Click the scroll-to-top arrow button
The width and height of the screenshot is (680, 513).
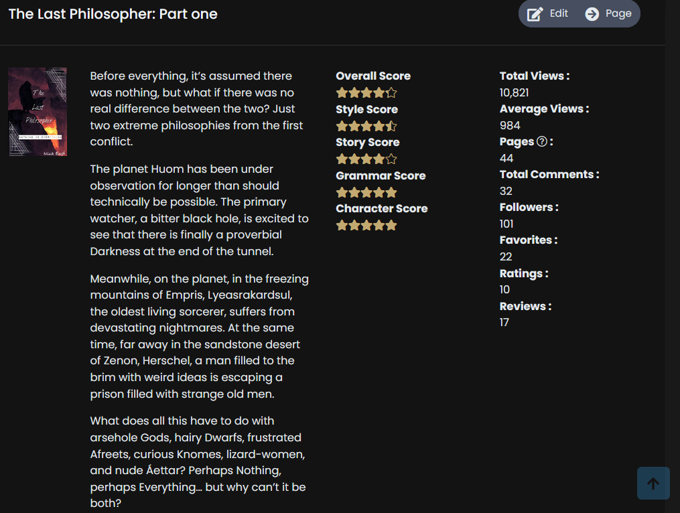coord(653,483)
